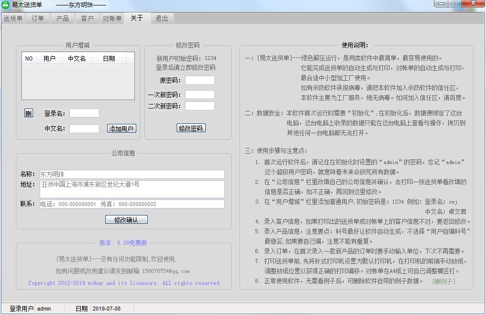Screen dimensions: 486x315
Task: Click the NO column header
Action: pyautogui.click(x=29, y=58)
